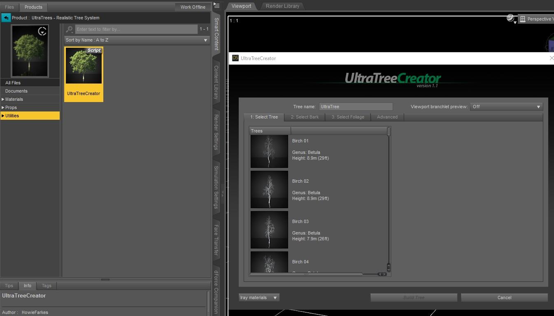Switch to the Viewport tab

241,6
